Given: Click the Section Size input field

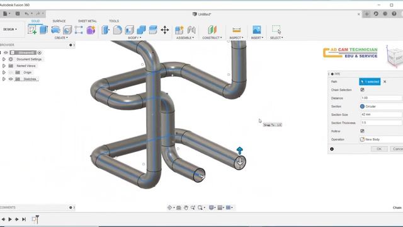Looking at the screenshot, I should 381,115.
